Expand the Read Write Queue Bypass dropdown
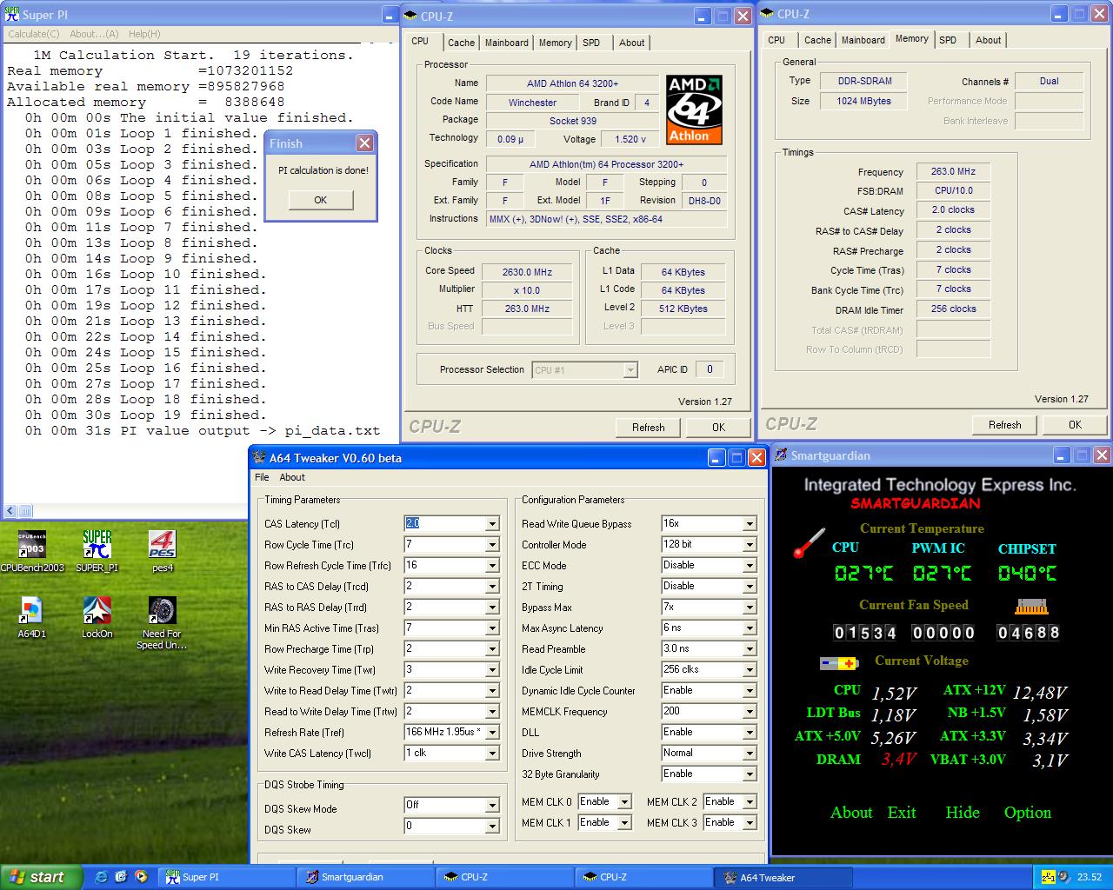The image size is (1113, 890). tap(750, 524)
